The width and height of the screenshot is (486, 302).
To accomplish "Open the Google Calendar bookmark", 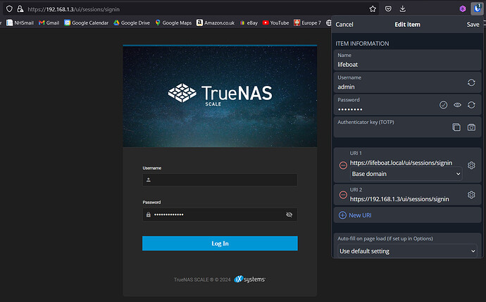I will pos(87,23).
